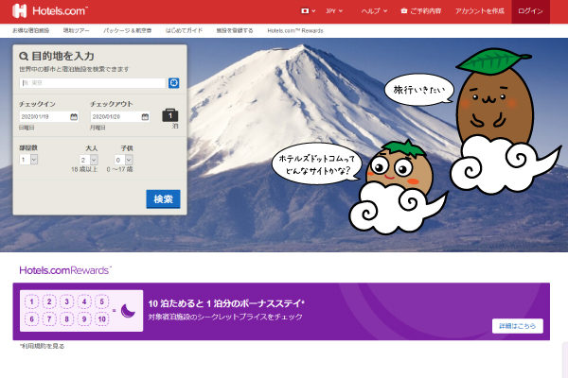This screenshot has width=568, height=378.
Task: Open the ヘルプ help dropdown menu
Action: [376, 11]
